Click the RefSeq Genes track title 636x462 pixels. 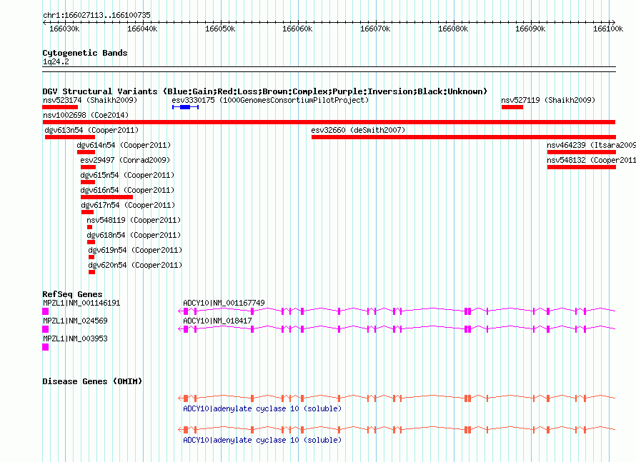72,294
